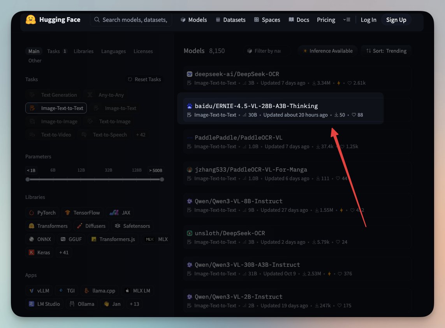Viewport: 445px width, 328px height.
Task: Toggle the Text-to-Image task filter
Action: point(109,121)
